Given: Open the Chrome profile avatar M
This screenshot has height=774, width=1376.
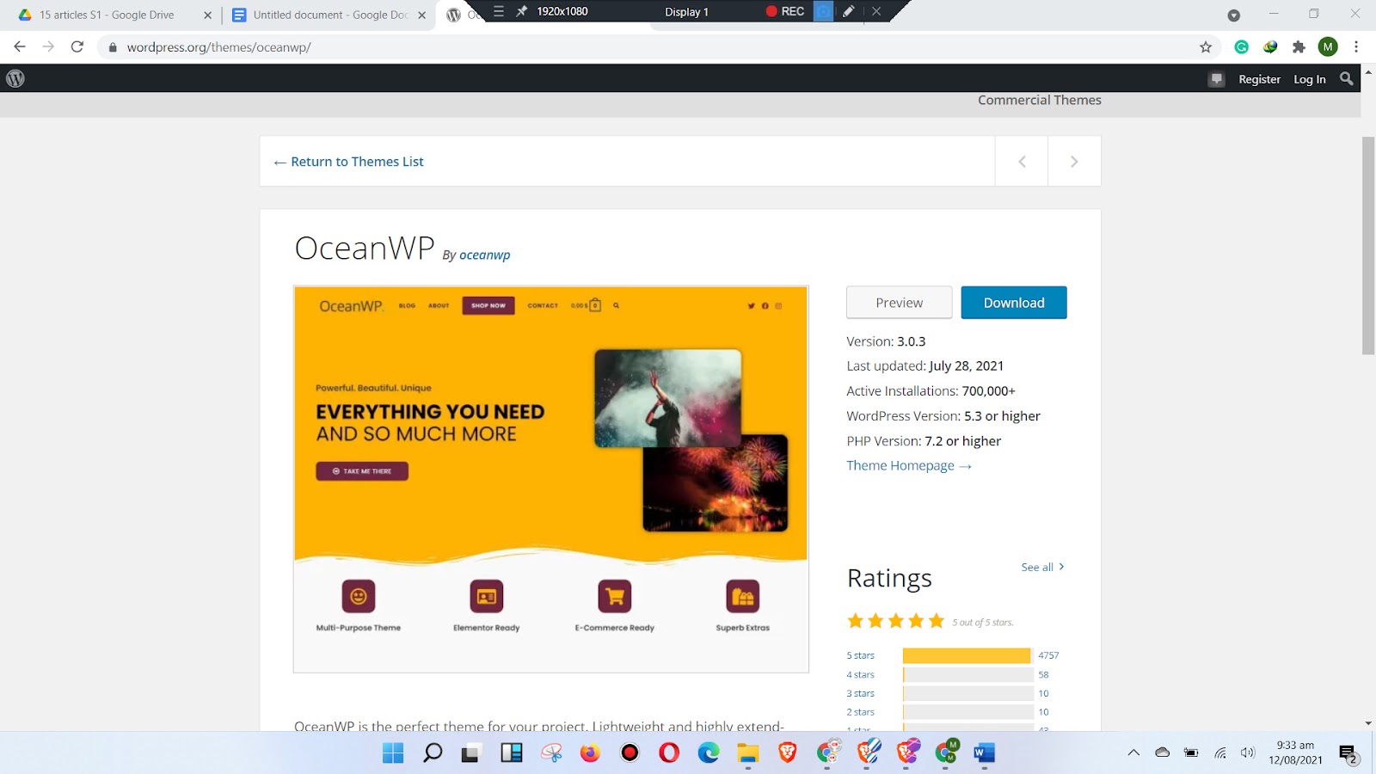Looking at the screenshot, I should [x=1328, y=47].
